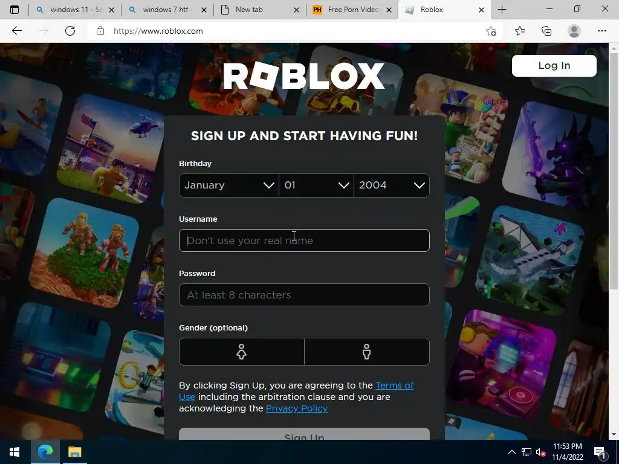Click the two characters on bush thumbnail
619x464 pixels.
click(84, 253)
